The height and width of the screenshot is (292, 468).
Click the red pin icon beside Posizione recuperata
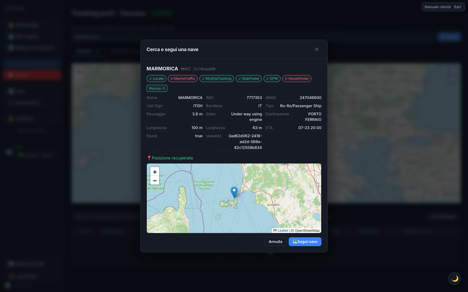point(149,158)
